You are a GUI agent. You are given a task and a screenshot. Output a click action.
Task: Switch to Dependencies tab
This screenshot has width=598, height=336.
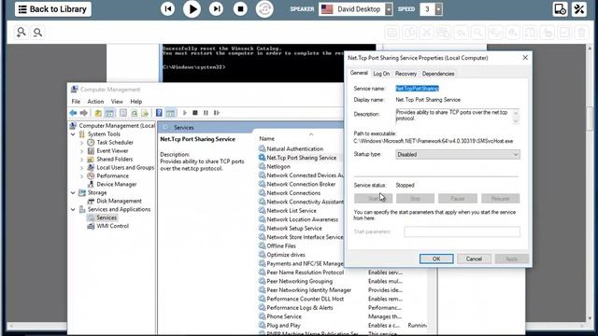pyautogui.click(x=438, y=74)
